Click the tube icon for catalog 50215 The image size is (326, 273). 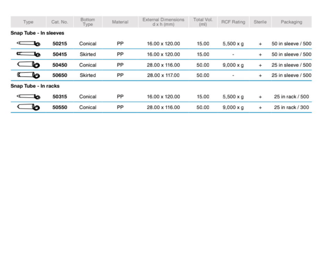point(28,44)
